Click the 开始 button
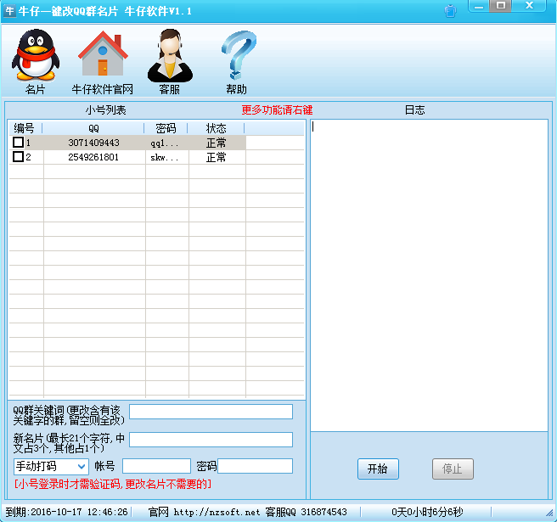557x522 pixels. click(378, 469)
